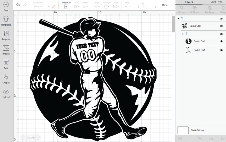Toggle visibility of the 00 text layer
This screenshot has height=142, width=226.
click(221, 26)
